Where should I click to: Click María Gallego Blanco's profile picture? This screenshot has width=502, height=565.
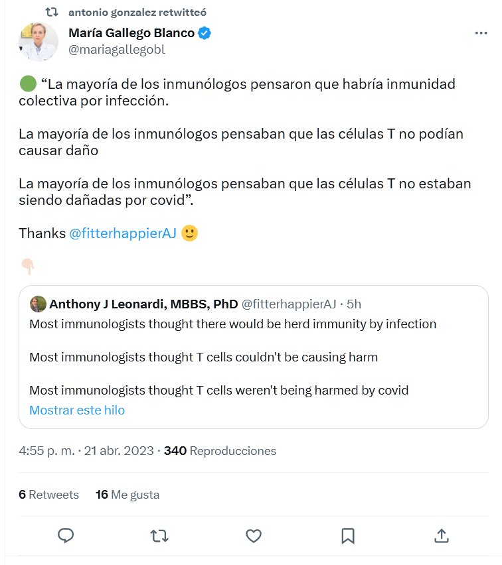pos(39,41)
